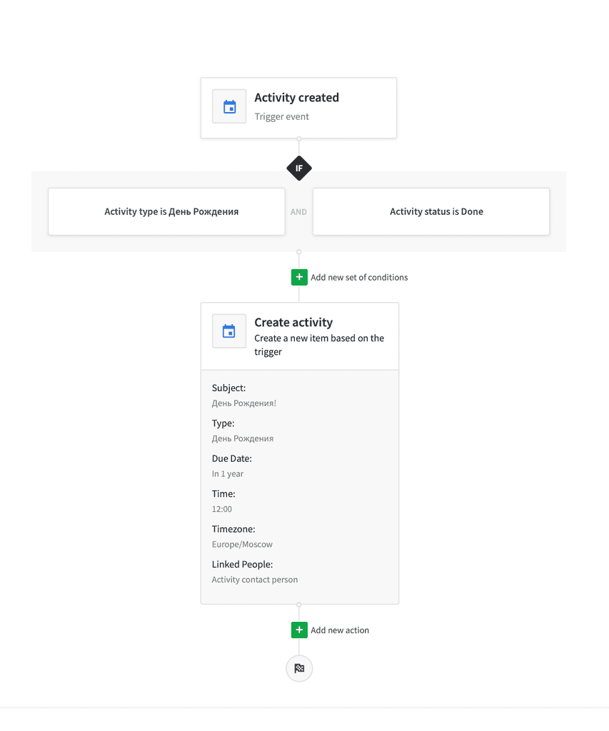The height and width of the screenshot is (731, 609).
Task: Select the Due Date value In 1 year
Action: 228,474
